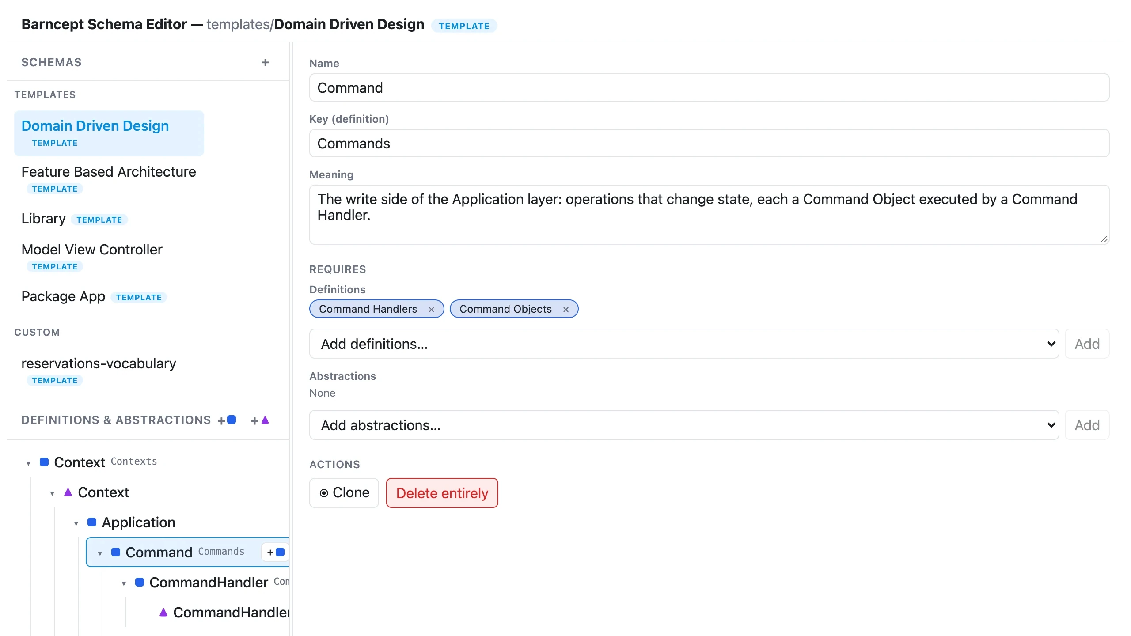Click the panel splitter between sidebar and editor
Viewport: 1131px width, 636px height.
coord(291,339)
